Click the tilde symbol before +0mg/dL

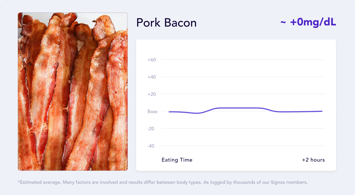pyautogui.click(x=283, y=23)
